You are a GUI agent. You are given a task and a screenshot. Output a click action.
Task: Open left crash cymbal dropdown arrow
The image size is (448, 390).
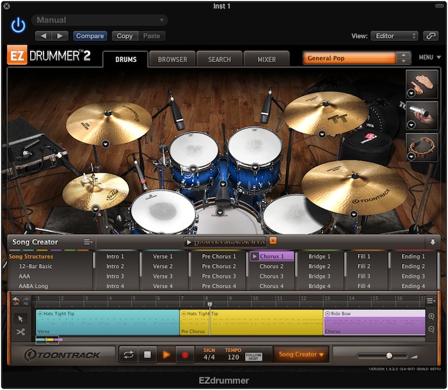coord(106,144)
